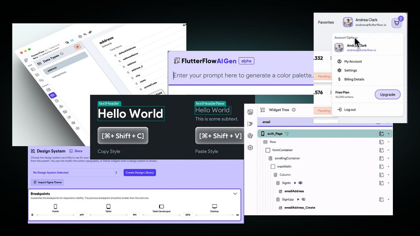Select My Account from the account menu
This screenshot has width=420, height=236.
(352, 61)
